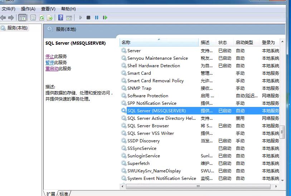This screenshot has width=291, height=196.
Task: Select the Superfetch service
Action: [x=200, y=163]
